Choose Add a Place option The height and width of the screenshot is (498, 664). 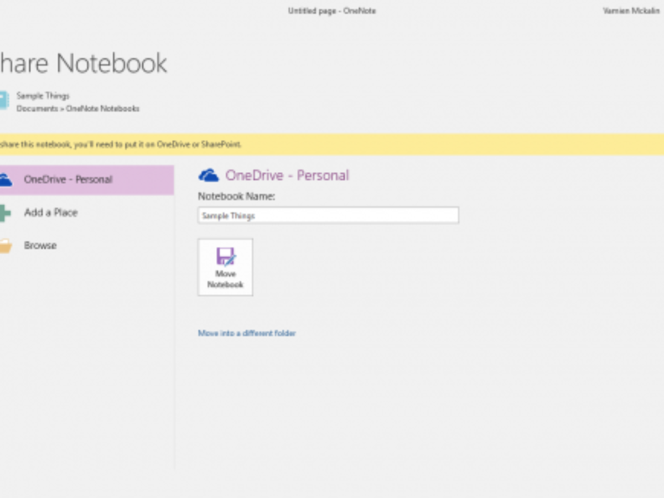pyautogui.click(x=50, y=212)
